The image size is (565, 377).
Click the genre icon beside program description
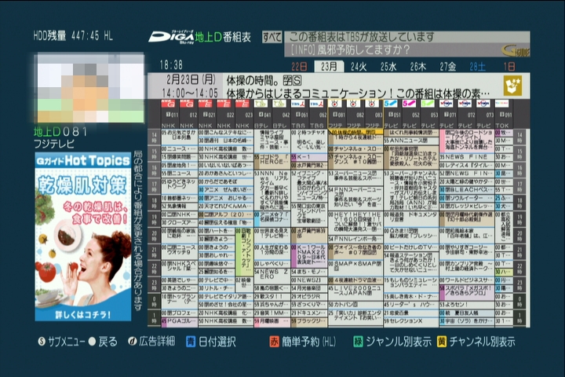click(514, 86)
